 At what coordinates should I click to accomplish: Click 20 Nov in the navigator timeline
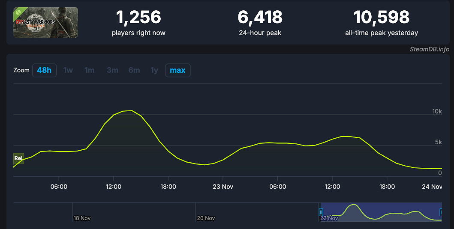pyautogui.click(x=206, y=218)
